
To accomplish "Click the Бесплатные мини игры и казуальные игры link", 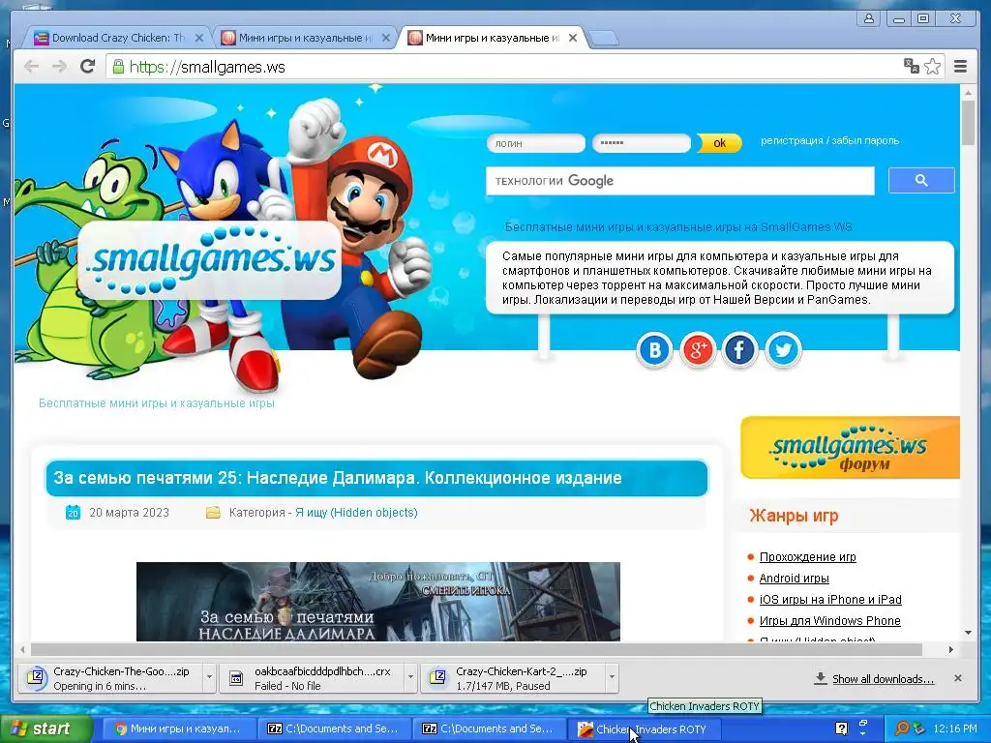I will [x=157, y=403].
